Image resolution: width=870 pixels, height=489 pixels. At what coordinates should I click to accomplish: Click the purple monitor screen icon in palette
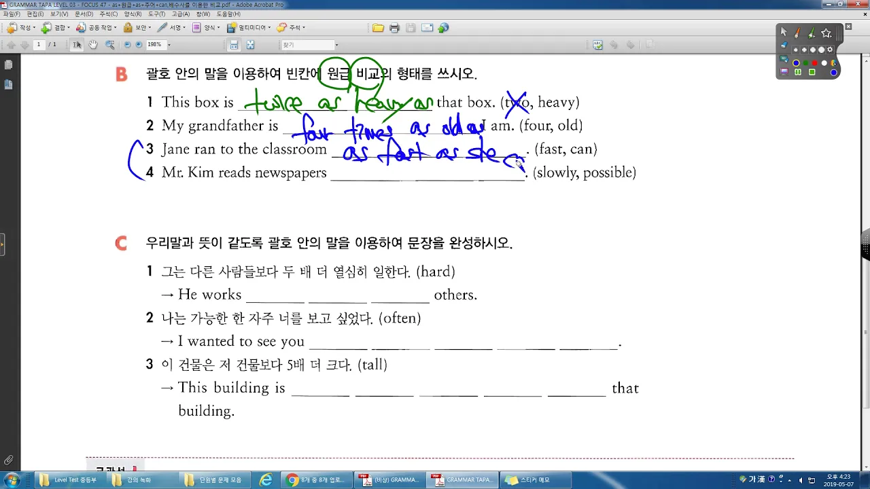coord(784,71)
